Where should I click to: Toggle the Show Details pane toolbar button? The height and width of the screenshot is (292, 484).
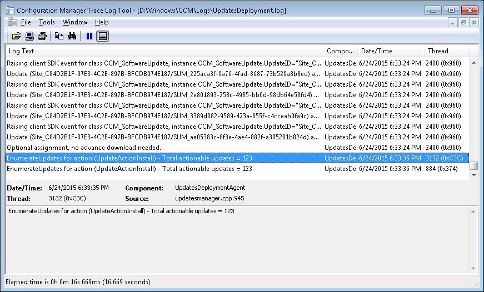[103, 36]
